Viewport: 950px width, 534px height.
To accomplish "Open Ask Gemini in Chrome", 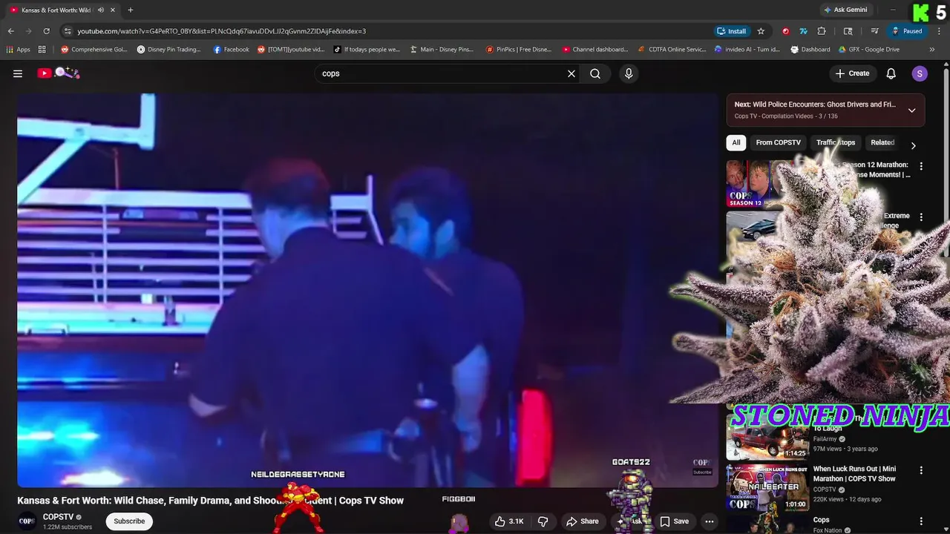I will coord(845,10).
